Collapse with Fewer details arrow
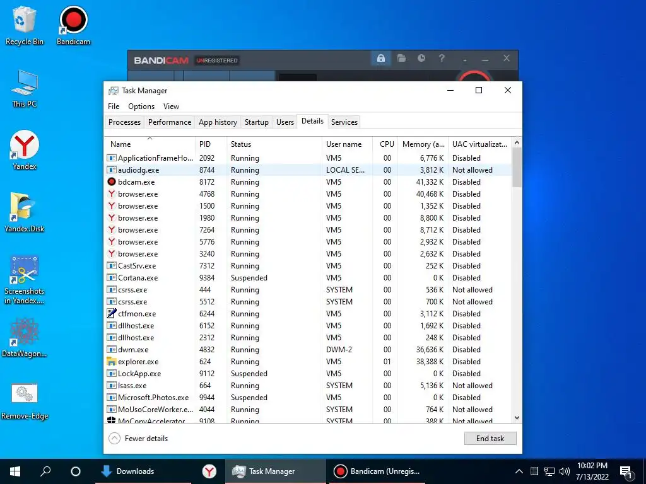 pyautogui.click(x=115, y=439)
